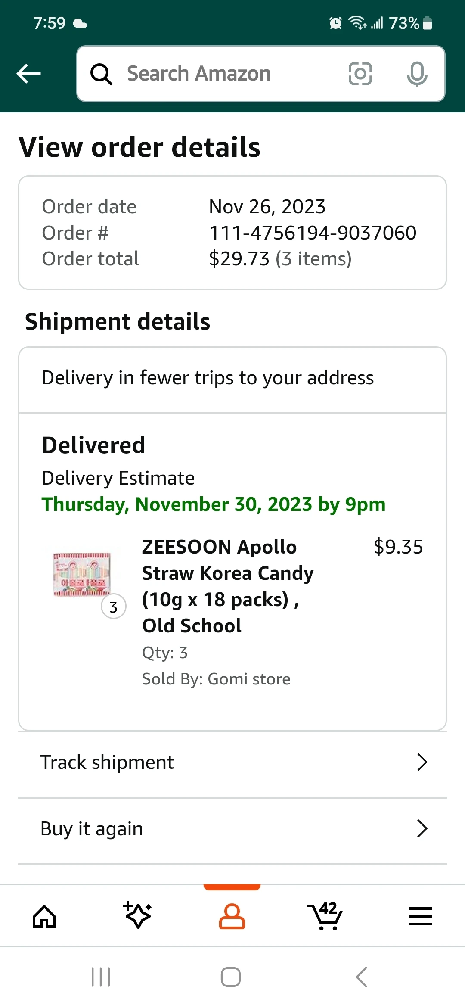
Task: Expand Track shipment chevron
Action: click(x=422, y=762)
